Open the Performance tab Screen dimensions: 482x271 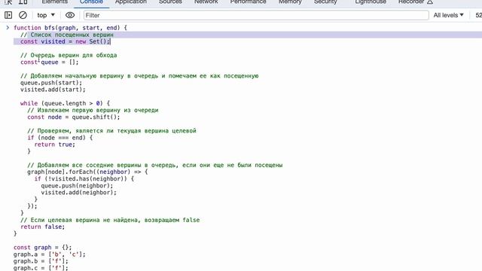pos(248,2)
